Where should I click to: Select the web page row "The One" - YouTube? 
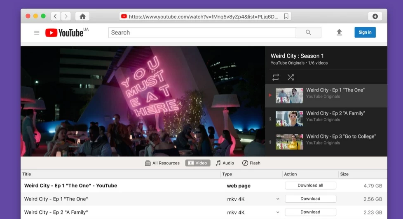click(71, 186)
